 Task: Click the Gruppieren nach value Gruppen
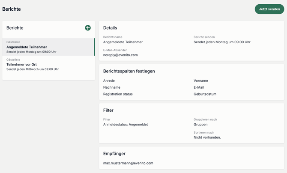pyautogui.click(x=200, y=125)
